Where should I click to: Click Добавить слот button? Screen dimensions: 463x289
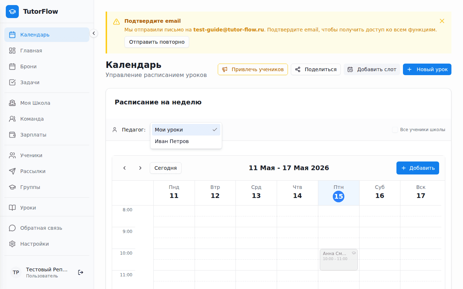(372, 69)
